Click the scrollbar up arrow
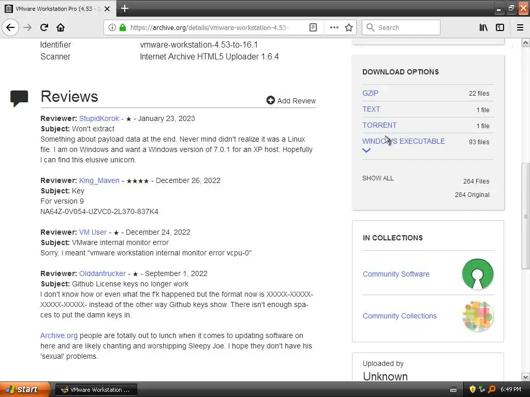The width and height of the screenshot is (530, 397). pyautogui.click(x=525, y=42)
